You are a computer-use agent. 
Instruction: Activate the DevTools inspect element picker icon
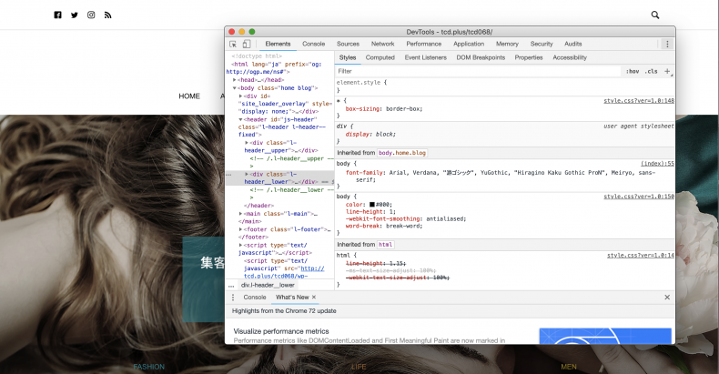click(233, 44)
